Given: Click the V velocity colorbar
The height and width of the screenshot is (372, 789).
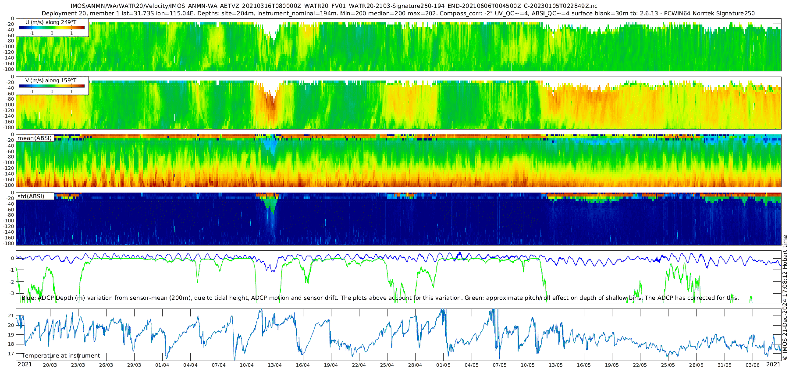Looking at the screenshot, I should (52, 86).
